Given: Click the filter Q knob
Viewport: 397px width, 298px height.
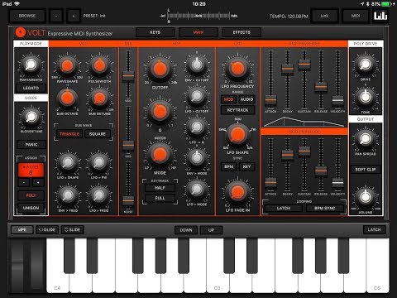Looking at the screenshot, I should pos(160,111).
